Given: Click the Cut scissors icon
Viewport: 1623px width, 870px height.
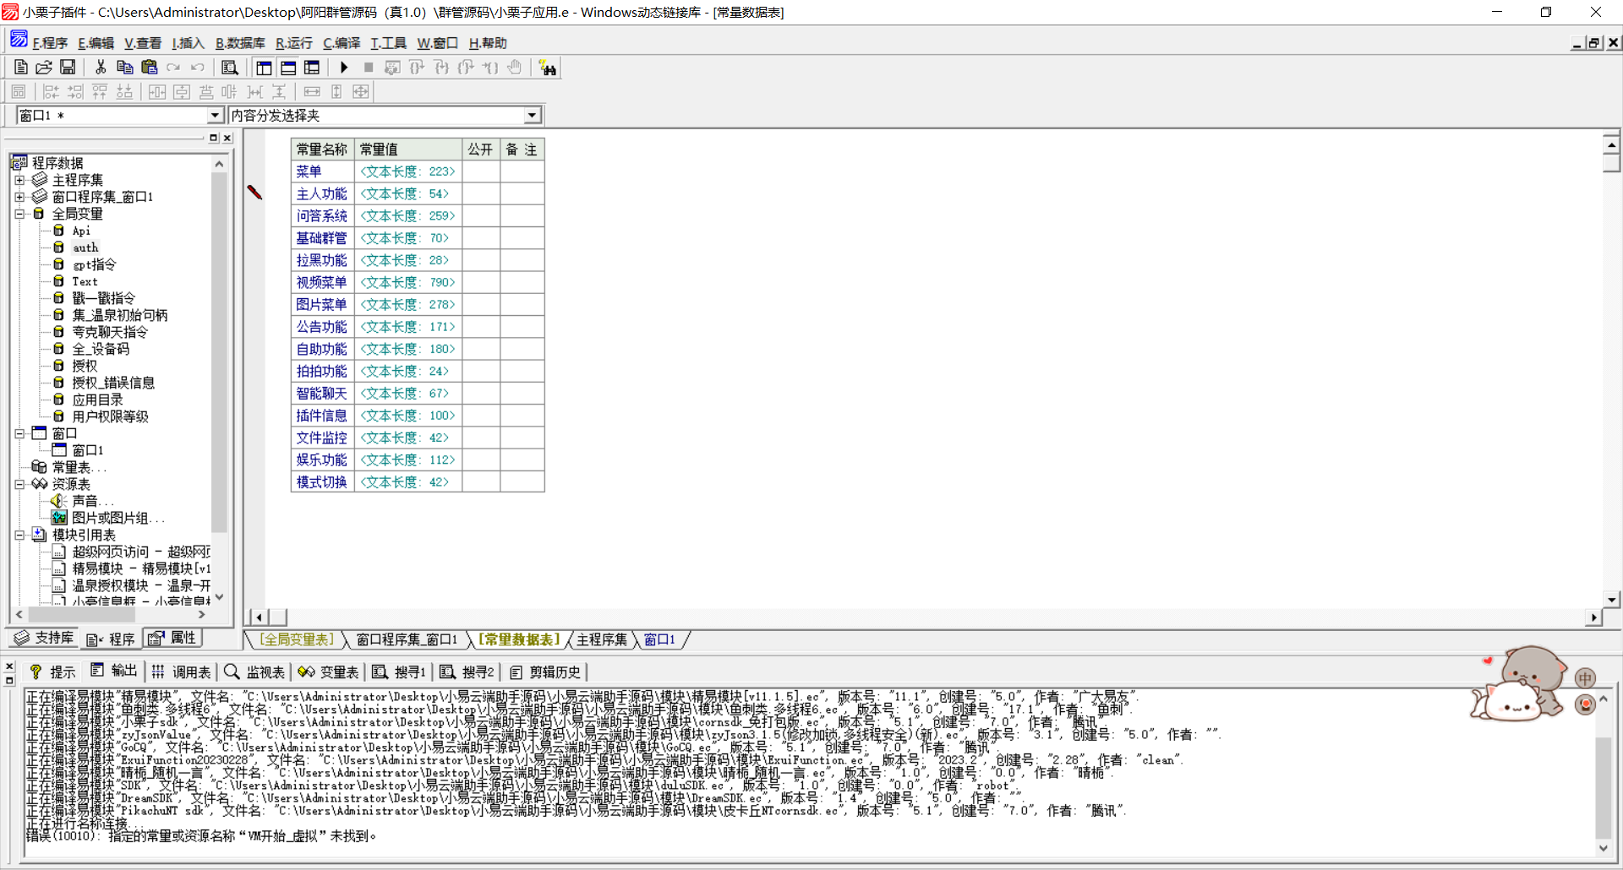Looking at the screenshot, I should pyautogui.click(x=101, y=68).
